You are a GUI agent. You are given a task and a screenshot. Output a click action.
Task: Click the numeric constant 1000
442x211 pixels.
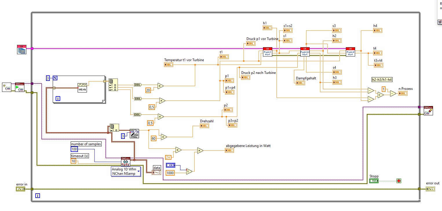tap(170, 173)
